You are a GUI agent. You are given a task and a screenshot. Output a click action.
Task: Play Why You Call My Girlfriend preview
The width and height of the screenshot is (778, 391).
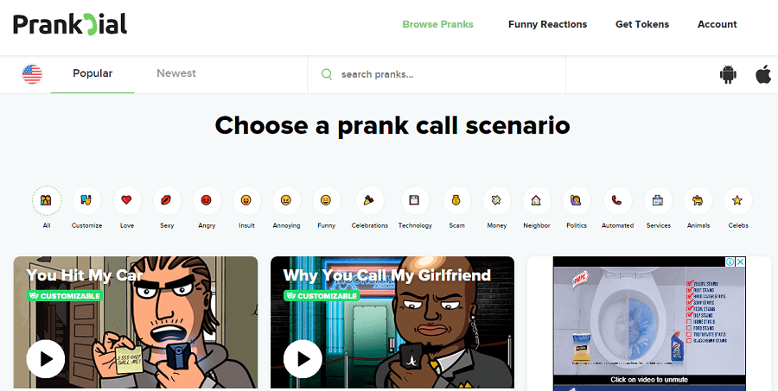pos(303,359)
